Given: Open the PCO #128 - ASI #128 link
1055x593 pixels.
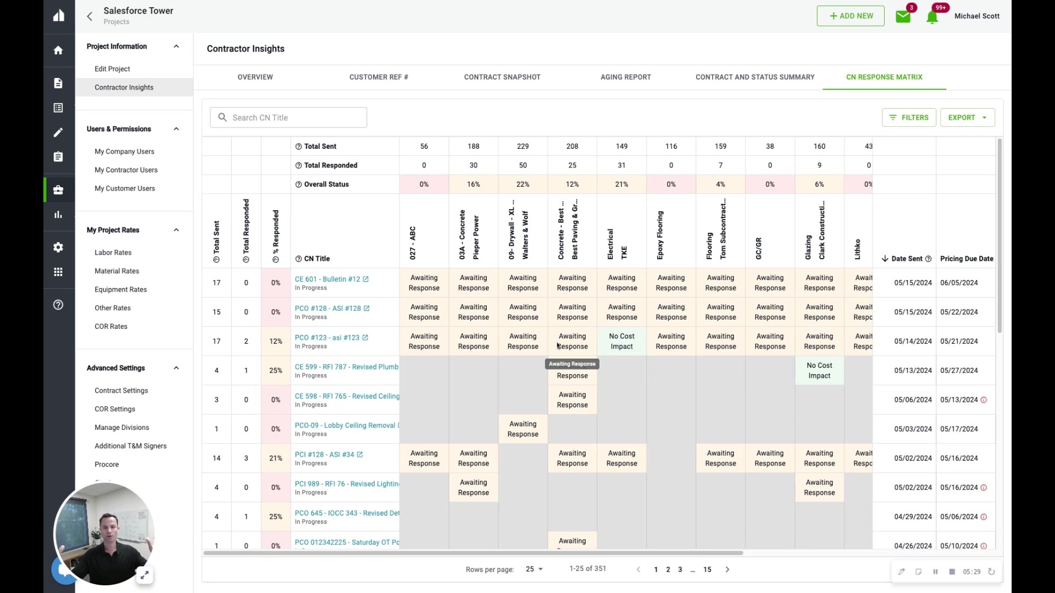Looking at the screenshot, I should pos(327,309).
